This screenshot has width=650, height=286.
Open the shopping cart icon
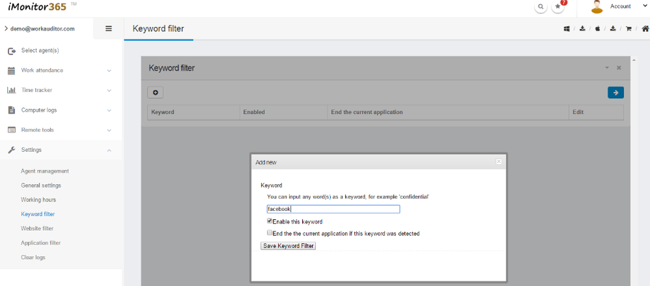click(629, 29)
